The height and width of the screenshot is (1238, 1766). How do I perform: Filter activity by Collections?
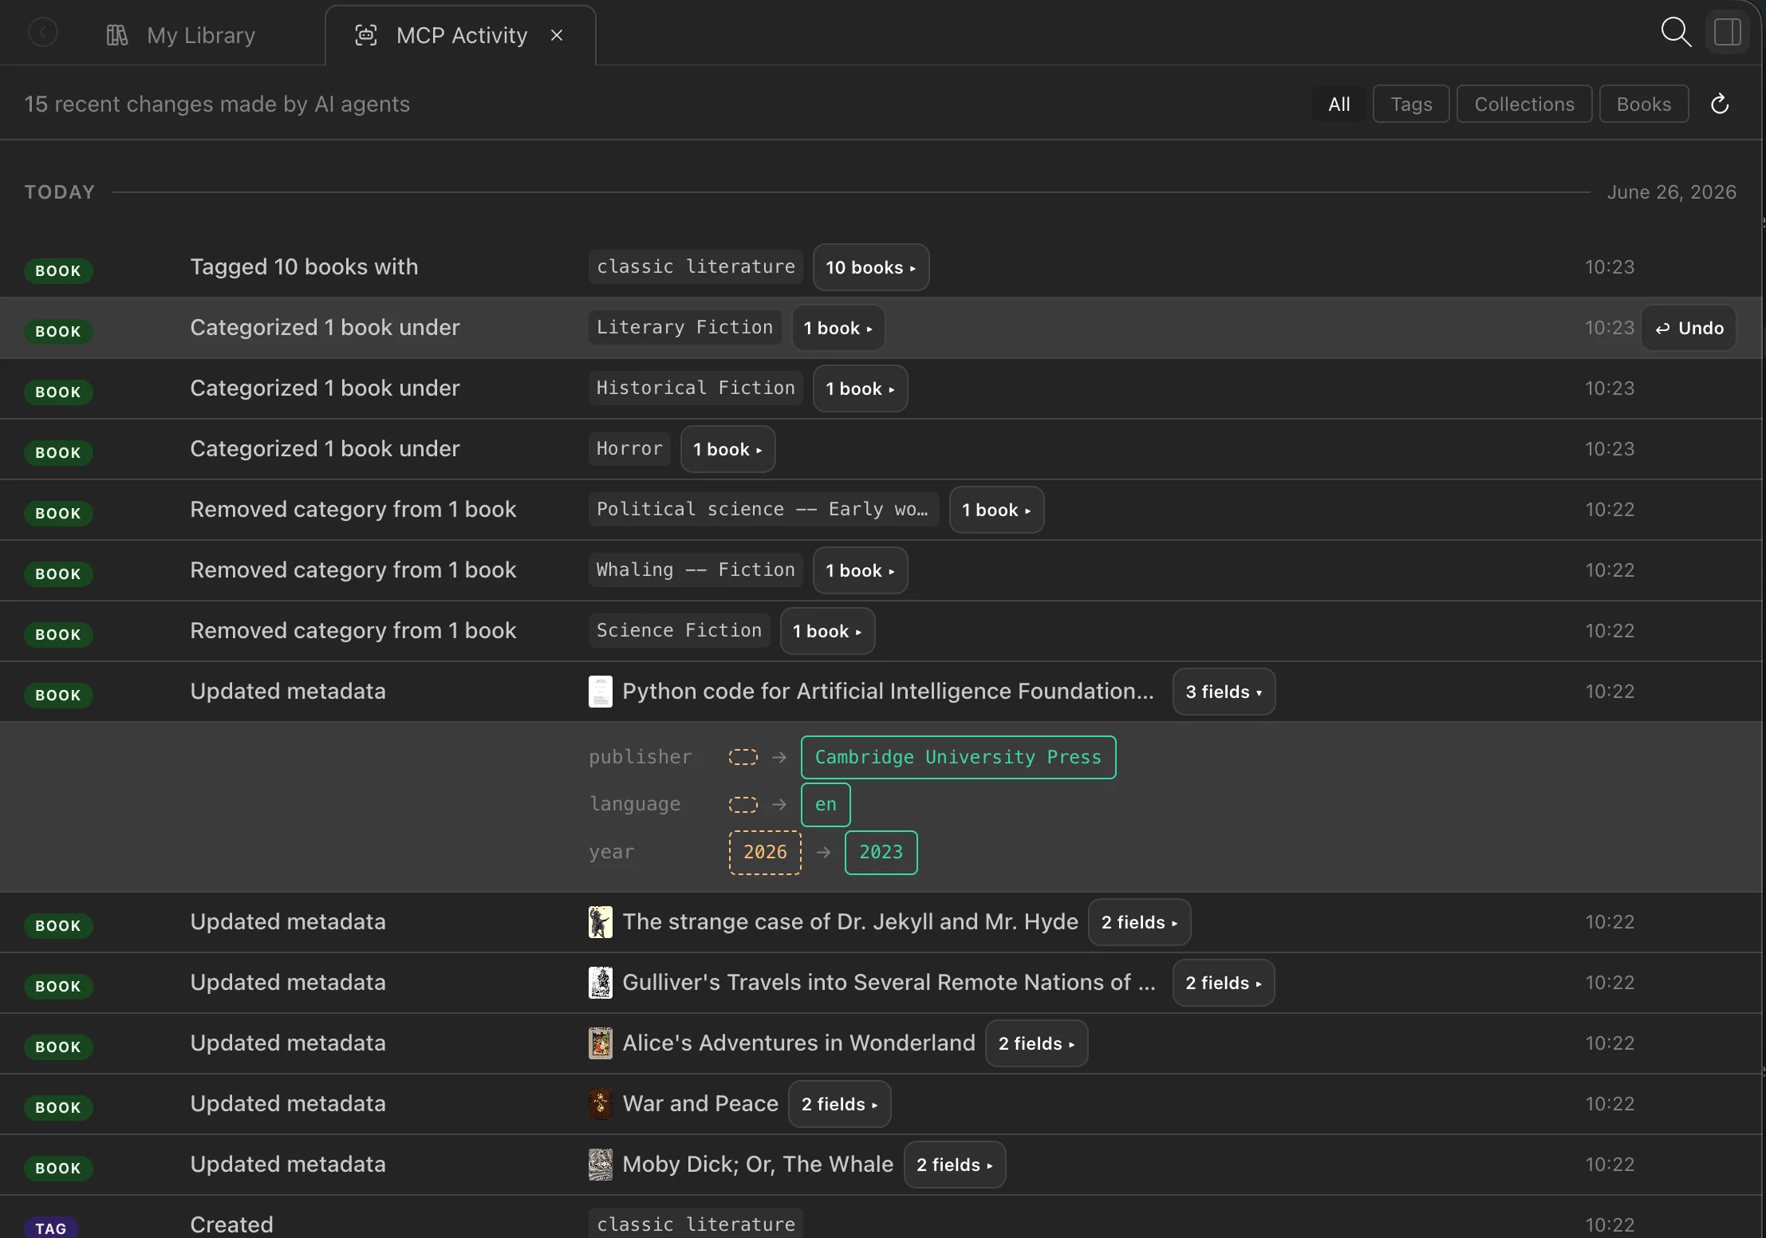(x=1524, y=104)
